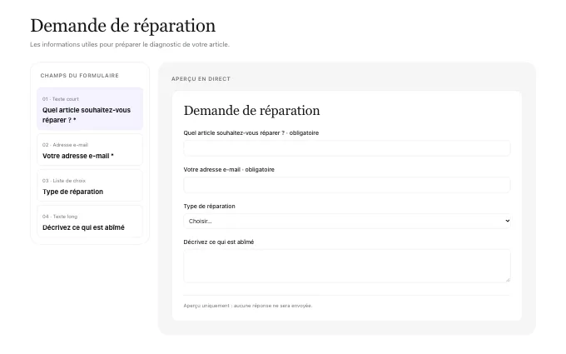Image resolution: width=566 pixels, height=354 pixels.
Task: Click the preview card title 'Demande de réparation'
Action: 251,111
